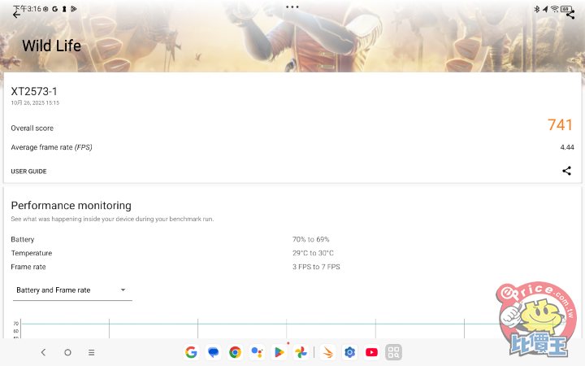Open Google Photos from the taskbar
This screenshot has width=585, height=366.
click(301, 352)
